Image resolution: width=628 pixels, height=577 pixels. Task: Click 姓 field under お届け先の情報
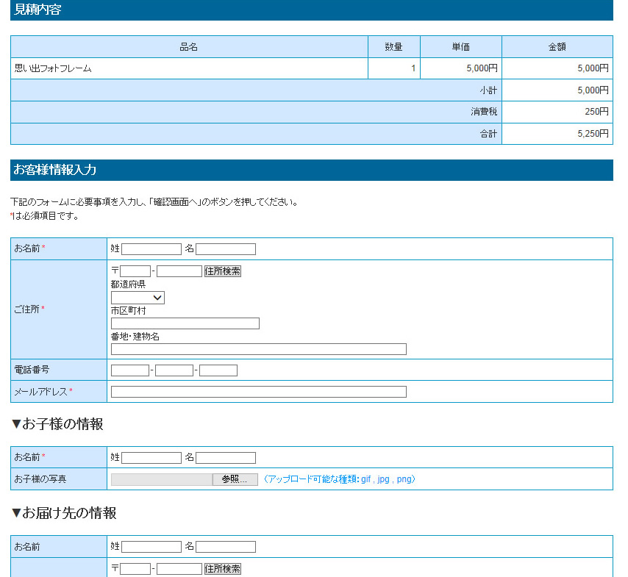(x=151, y=547)
